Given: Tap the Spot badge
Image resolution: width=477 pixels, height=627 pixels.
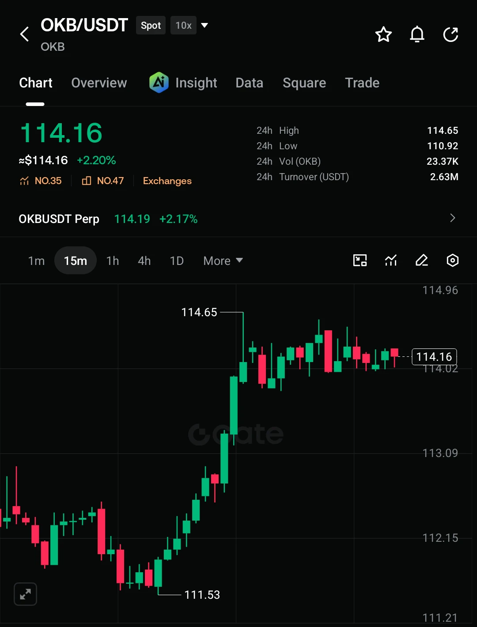Looking at the screenshot, I should coord(151,25).
